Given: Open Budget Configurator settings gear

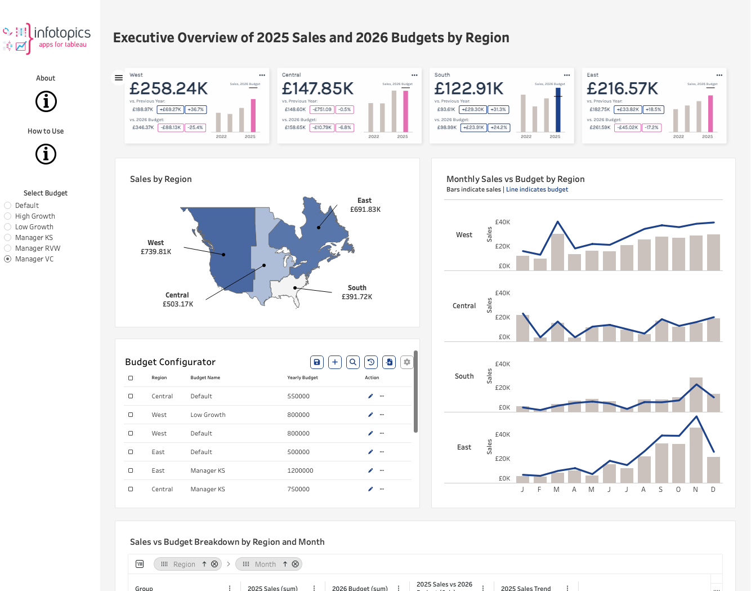Looking at the screenshot, I should [x=407, y=362].
